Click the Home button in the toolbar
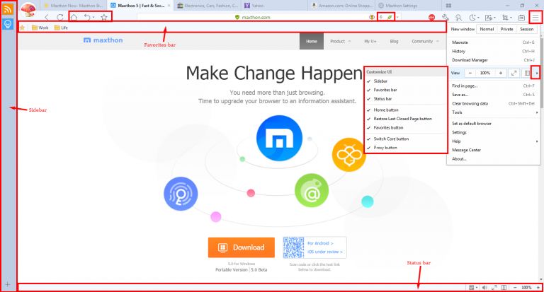This screenshot has height=292, width=544. pyautogui.click(x=74, y=17)
